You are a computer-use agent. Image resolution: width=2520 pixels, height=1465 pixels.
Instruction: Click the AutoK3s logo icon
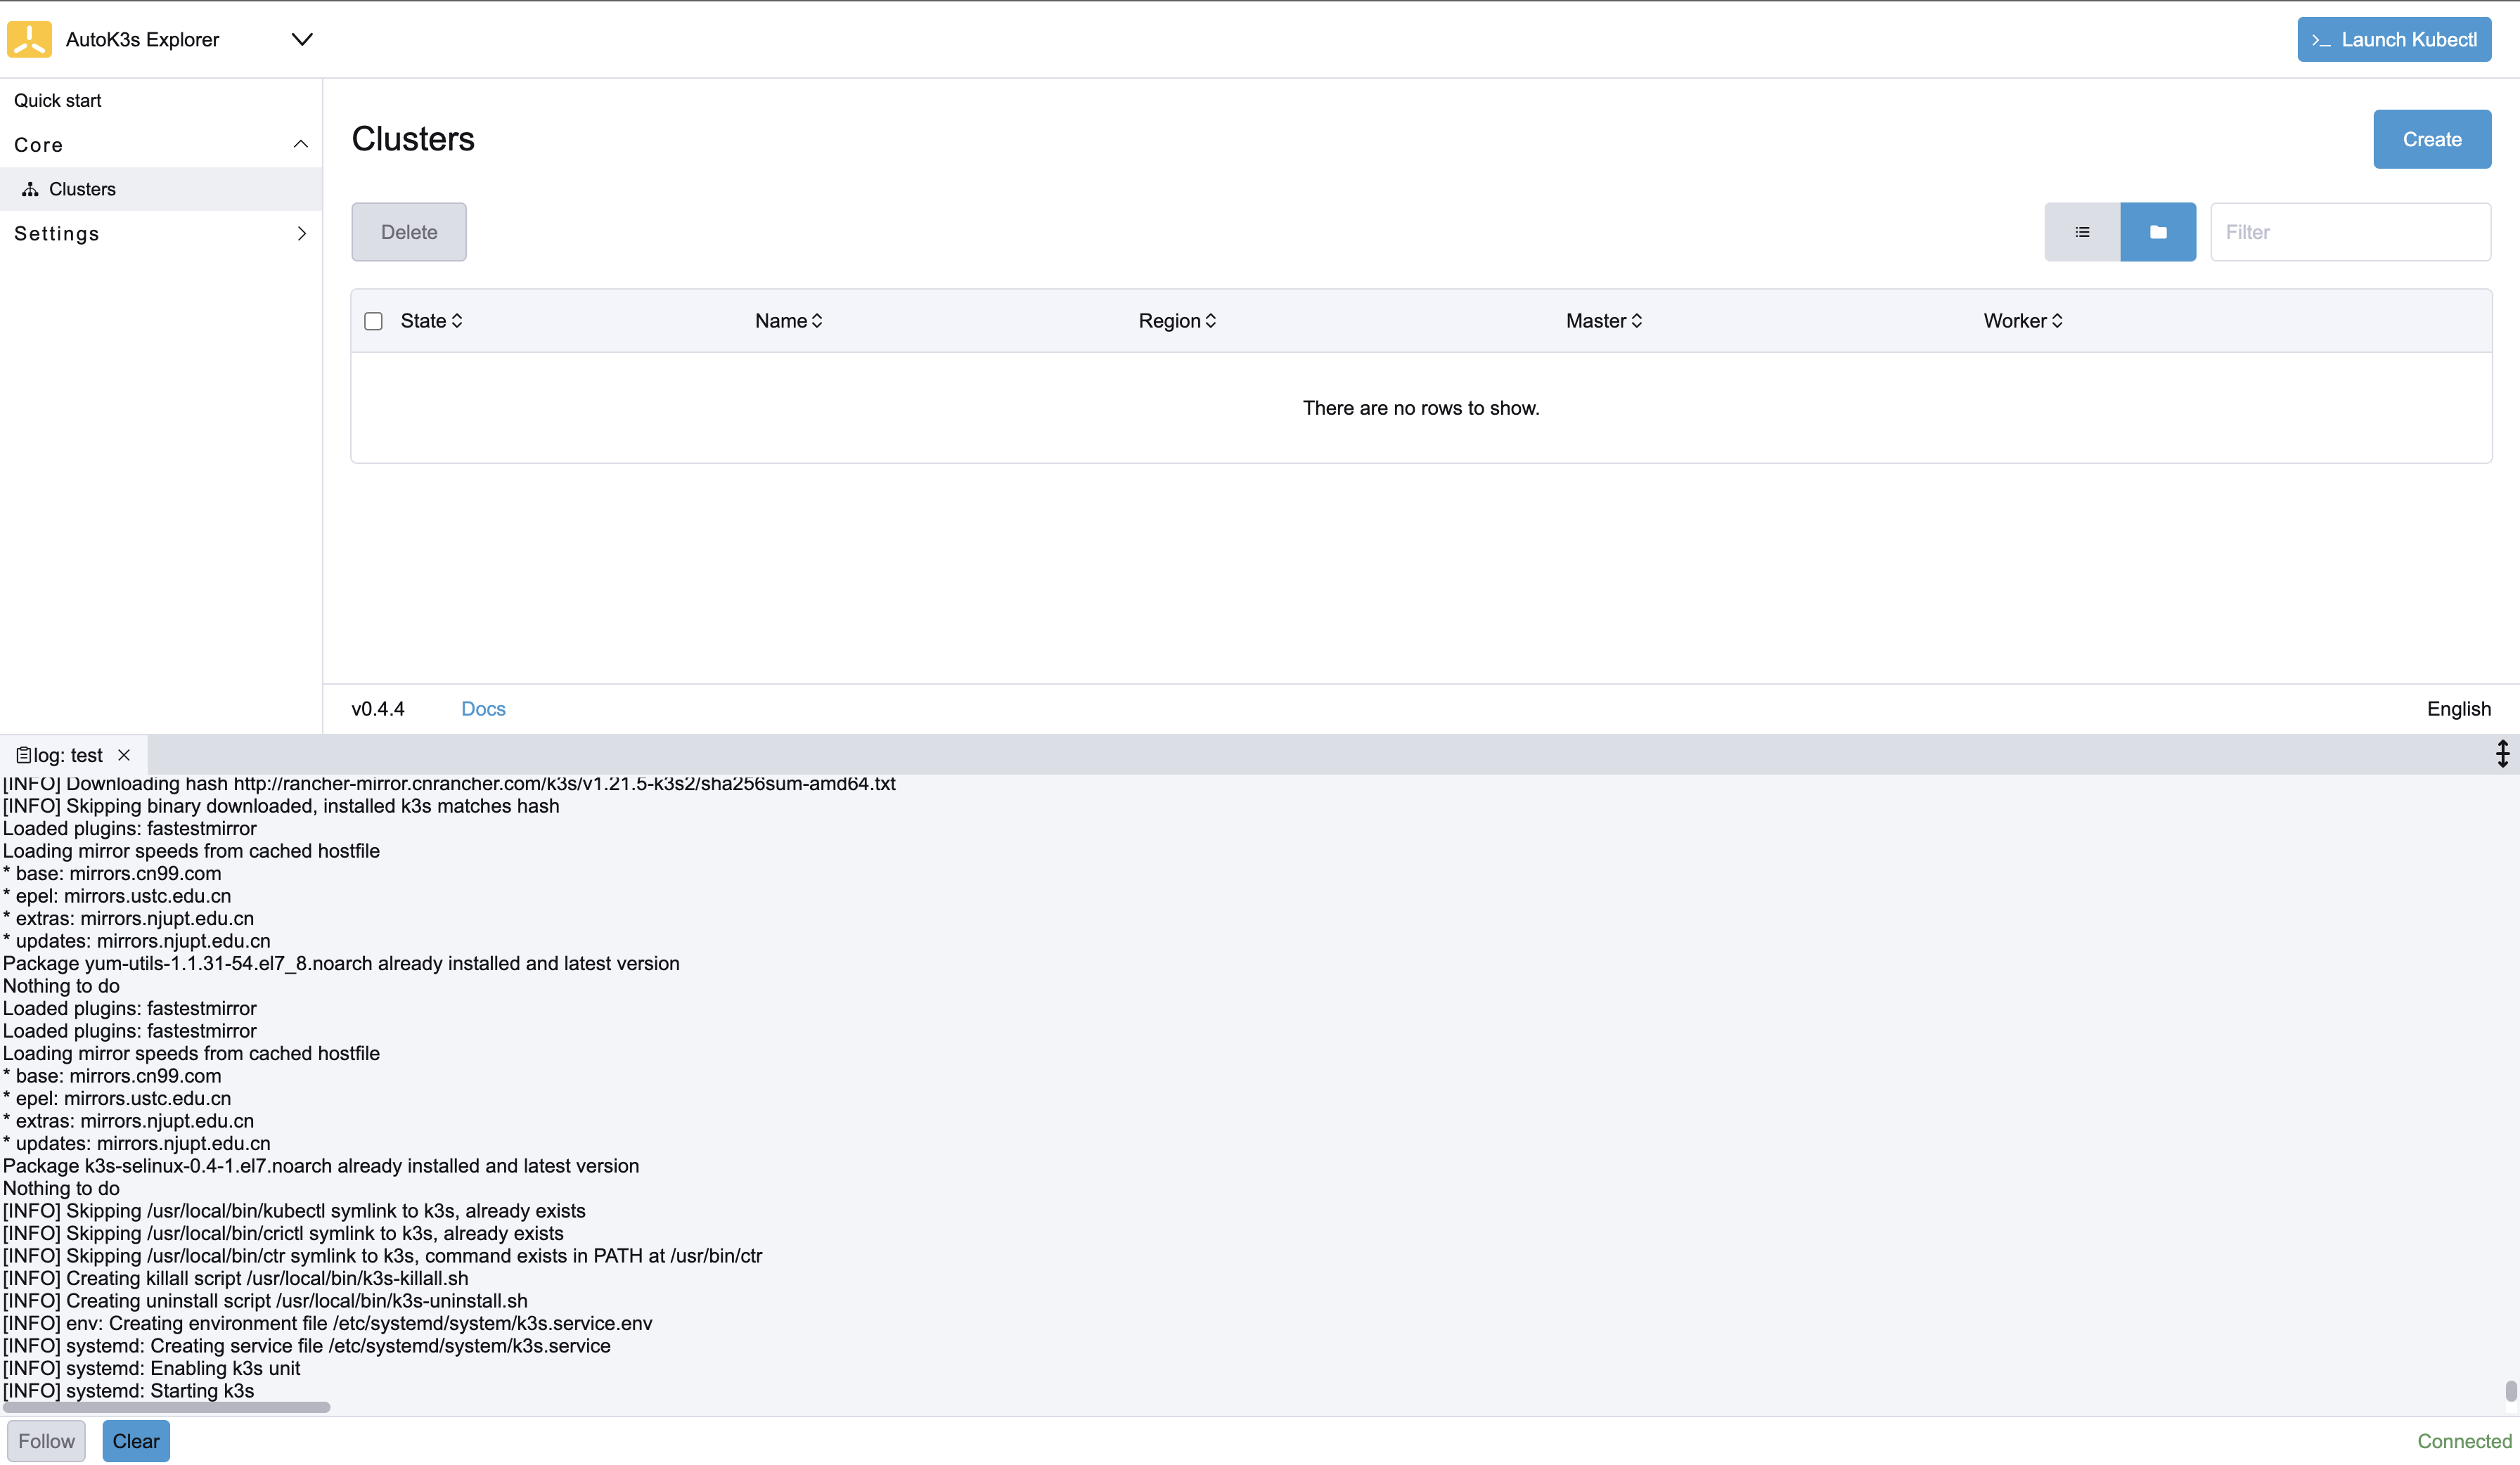click(29, 39)
